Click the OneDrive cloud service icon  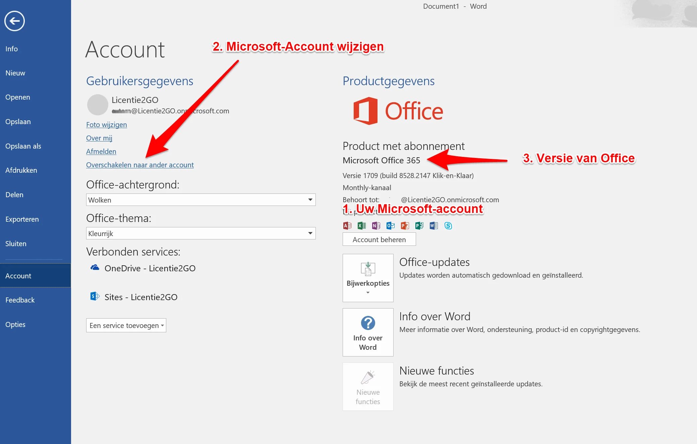tap(95, 268)
